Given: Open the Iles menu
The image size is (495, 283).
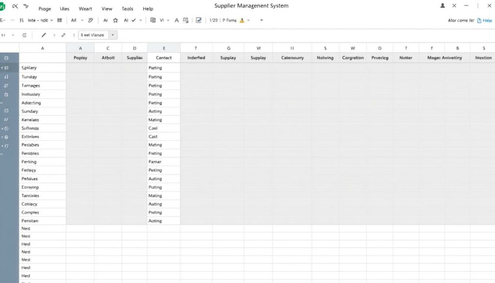Looking at the screenshot, I should point(64,9).
